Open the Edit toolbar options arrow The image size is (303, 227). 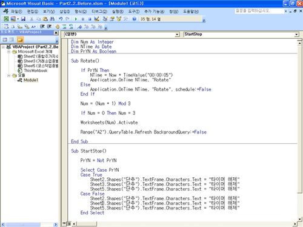(106, 28)
